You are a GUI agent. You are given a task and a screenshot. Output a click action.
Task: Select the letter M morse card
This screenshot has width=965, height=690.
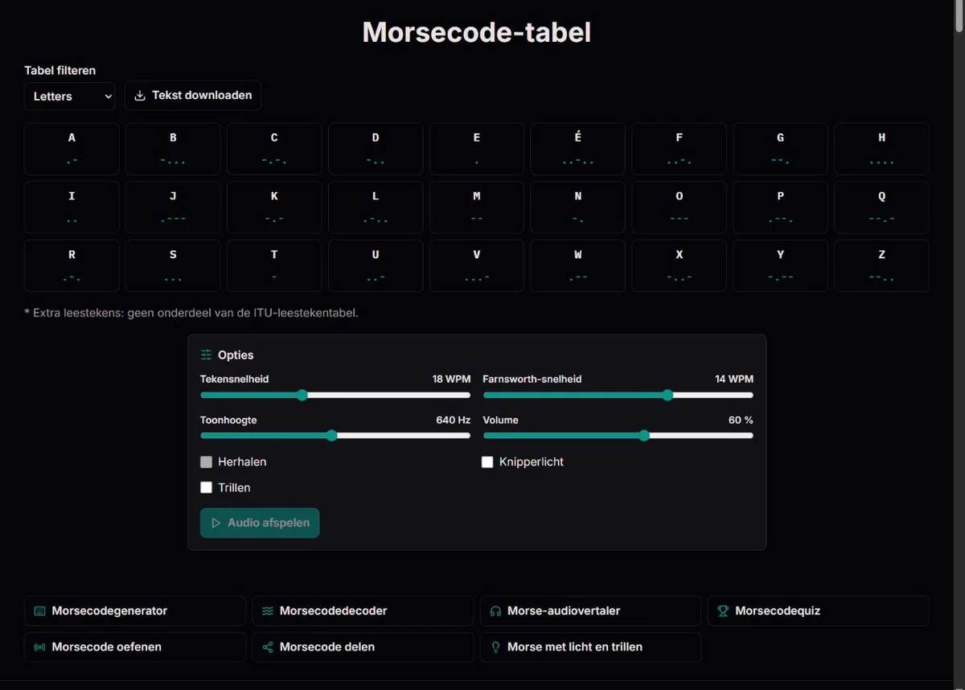[477, 207]
